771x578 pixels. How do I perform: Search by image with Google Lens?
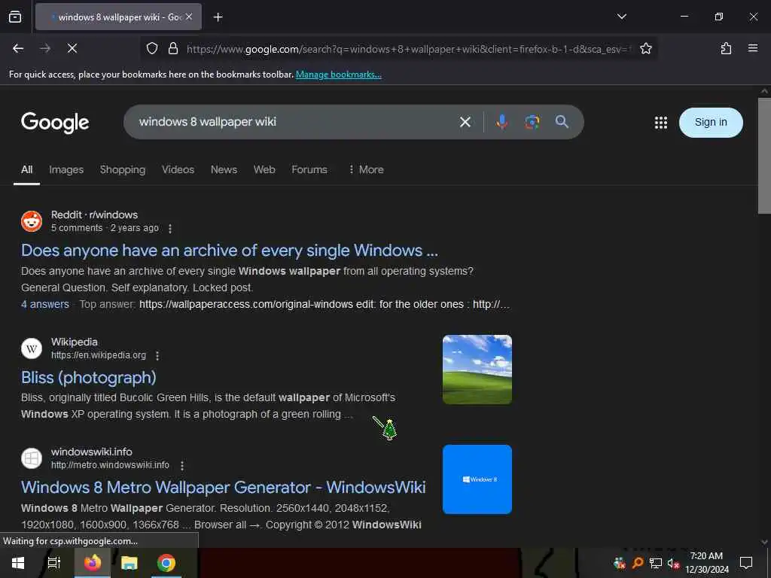point(532,122)
